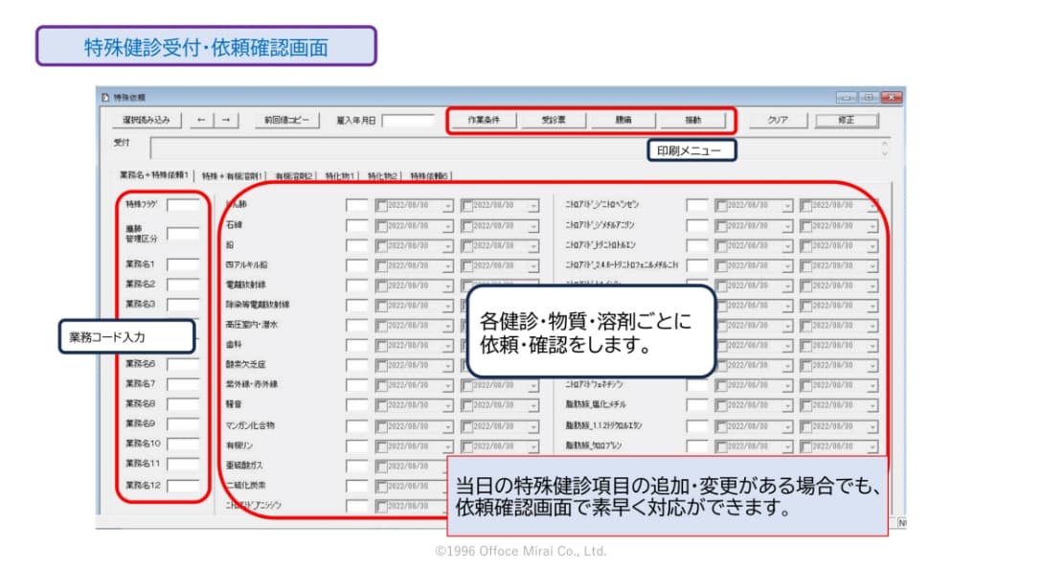Open first date dropdown for マンガン化合物
The image size is (1042, 571).
(x=447, y=425)
